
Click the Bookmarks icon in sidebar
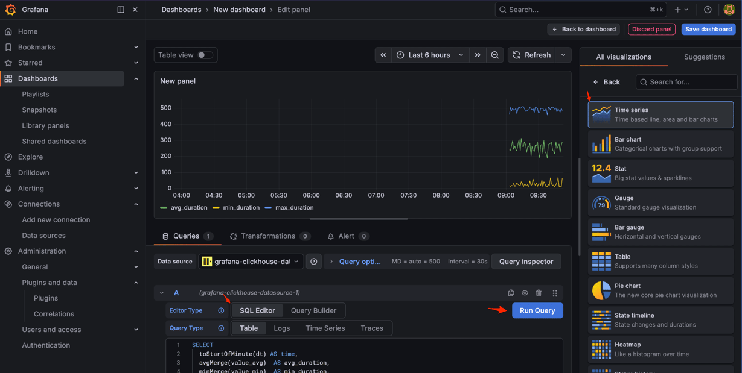[8, 47]
